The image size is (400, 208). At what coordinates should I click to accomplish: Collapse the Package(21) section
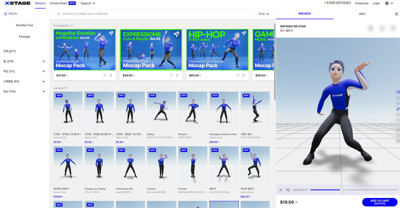72,25
